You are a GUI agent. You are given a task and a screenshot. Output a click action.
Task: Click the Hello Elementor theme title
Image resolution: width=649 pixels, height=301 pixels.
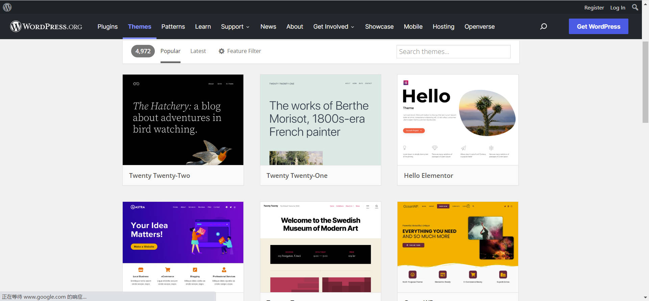(x=428, y=175)
